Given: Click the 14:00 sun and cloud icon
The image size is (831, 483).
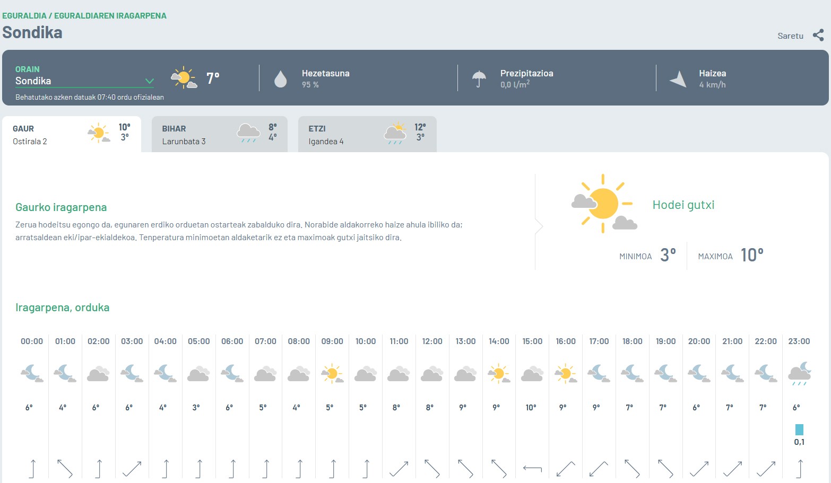Looking at the screenshot, I should (499, 374).
